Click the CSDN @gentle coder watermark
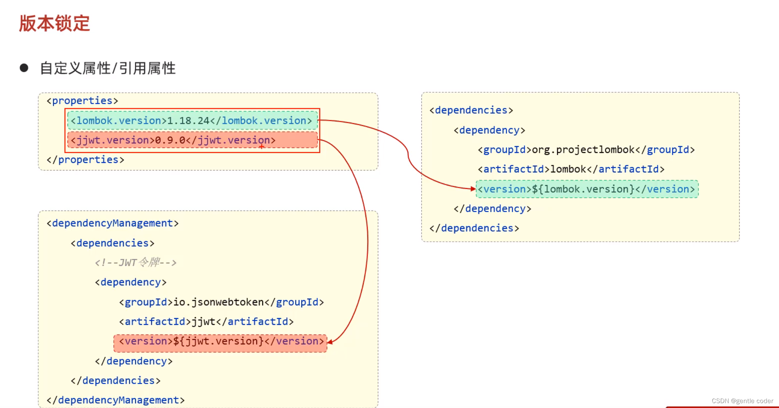 pyautogui.click(x=742, y=401)
